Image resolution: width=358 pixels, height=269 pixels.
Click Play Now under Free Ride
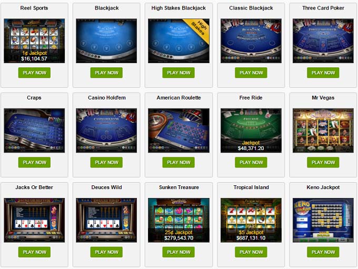pyautogui.click(x=251, y=162)
